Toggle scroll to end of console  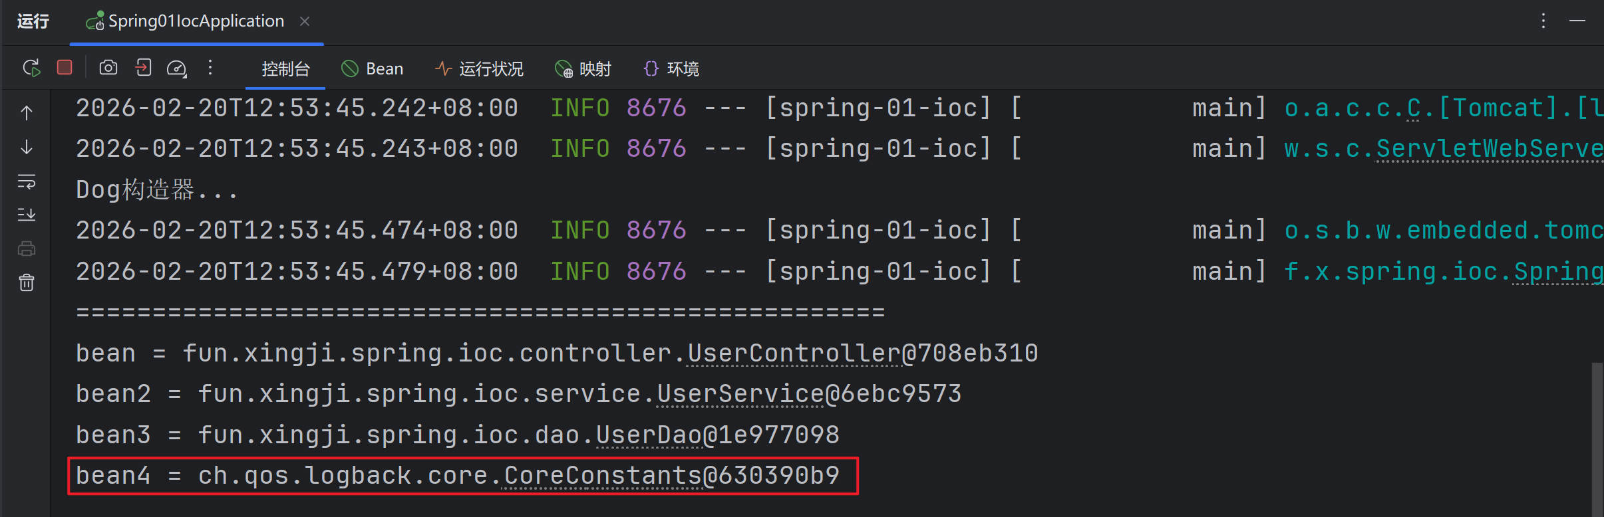tap(27, 215)
